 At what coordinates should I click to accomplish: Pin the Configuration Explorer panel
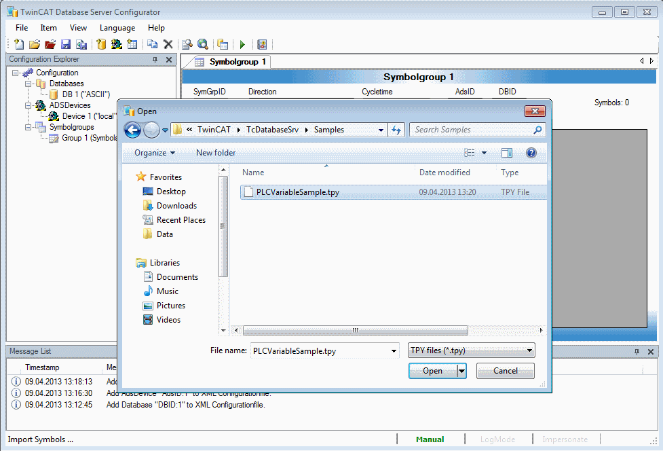[x=155, y=60]
